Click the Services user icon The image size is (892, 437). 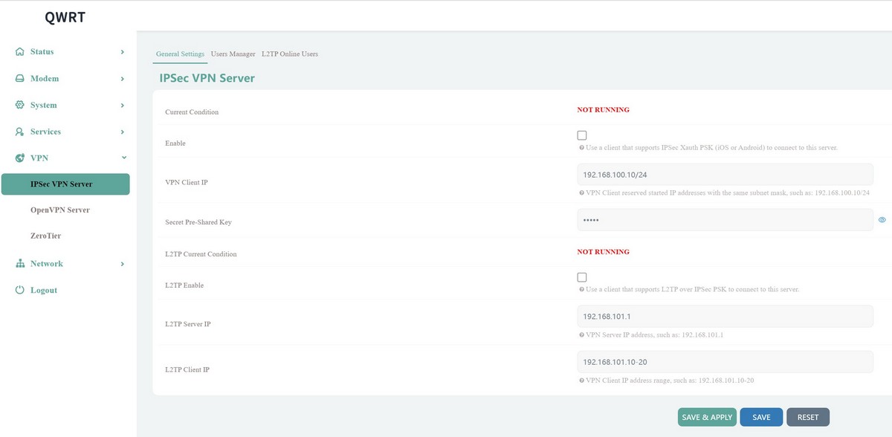[x=20, y=132]
